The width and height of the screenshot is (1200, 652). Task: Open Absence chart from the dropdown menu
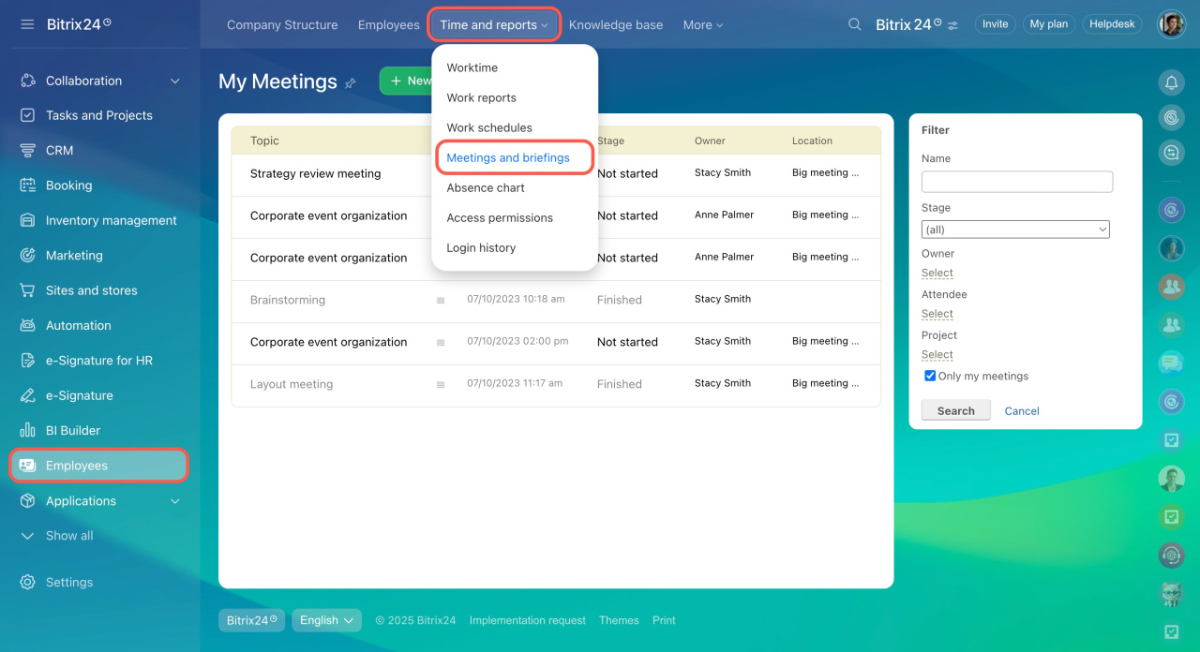(x=486, y=187)
